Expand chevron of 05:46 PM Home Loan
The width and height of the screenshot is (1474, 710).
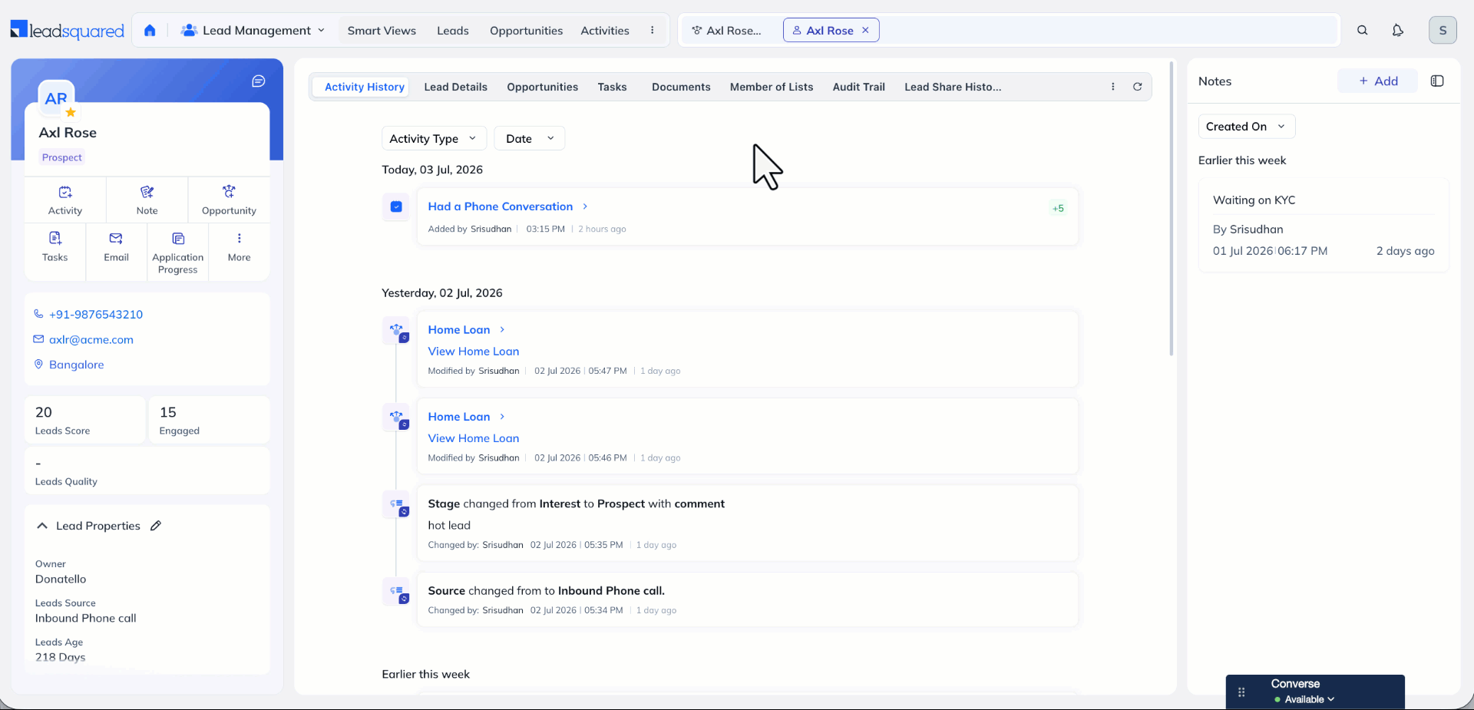[502, 417]
